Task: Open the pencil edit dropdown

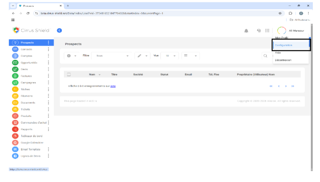Action: (142, 56)
